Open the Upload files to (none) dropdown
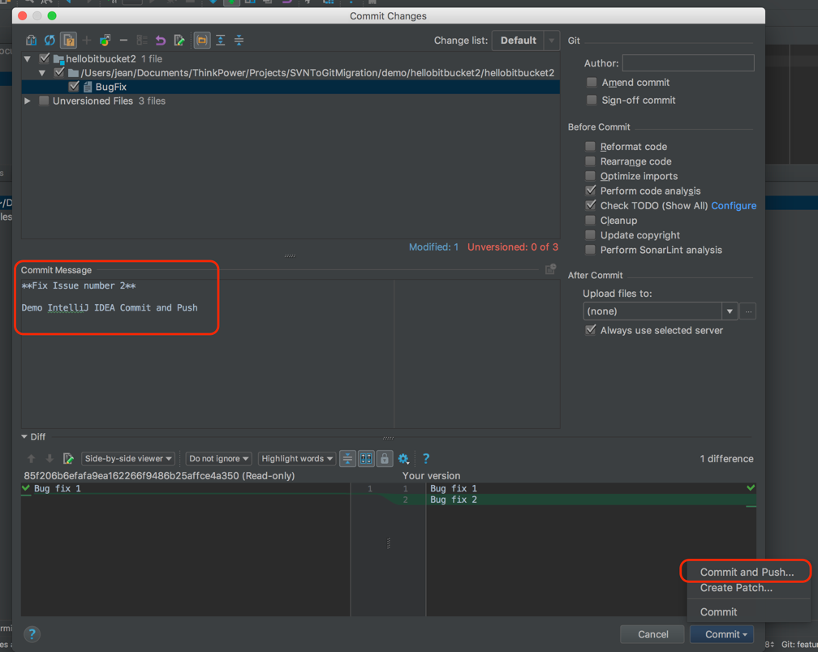818x652 pixels. pyautogui.click(x=660, y=311)
